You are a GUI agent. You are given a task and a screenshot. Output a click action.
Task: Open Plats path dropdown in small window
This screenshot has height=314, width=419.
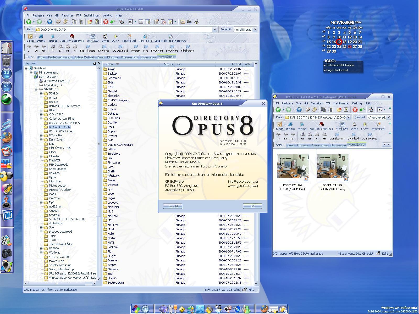click(x=348, y=117)
